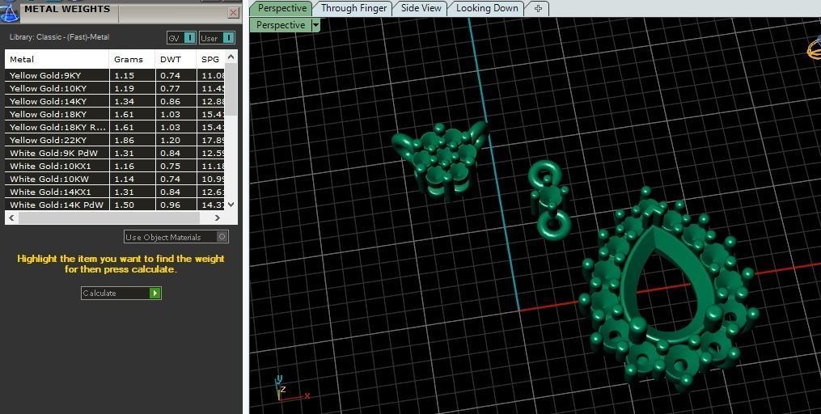Image resolution: width=821 pixels, height=414 pixels.
Task: Select the Yellow Gold:18KY row
Action: coord(115,114)
